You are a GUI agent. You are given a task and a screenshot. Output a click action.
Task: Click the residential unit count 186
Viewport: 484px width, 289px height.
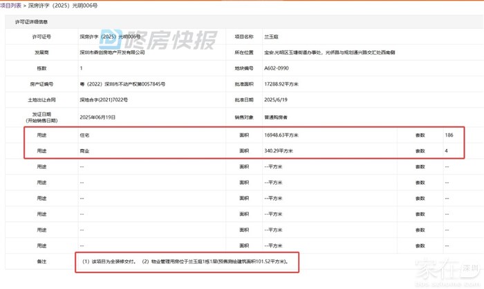point(450,135)
